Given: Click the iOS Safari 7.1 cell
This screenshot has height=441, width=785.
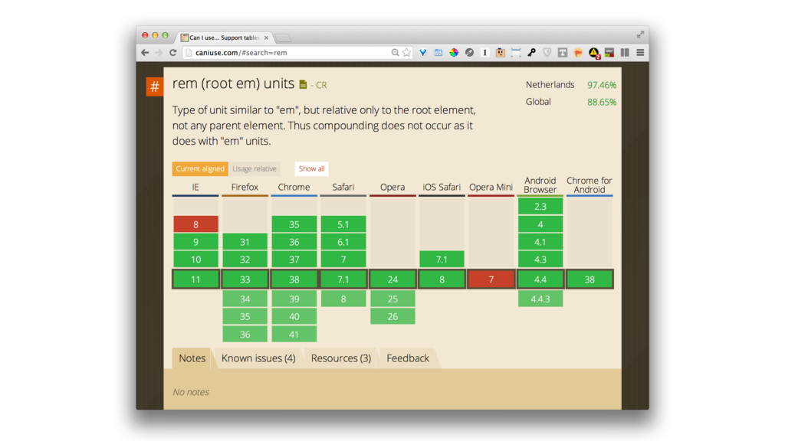Looking at the screenshot, I should tap(442, 260).
